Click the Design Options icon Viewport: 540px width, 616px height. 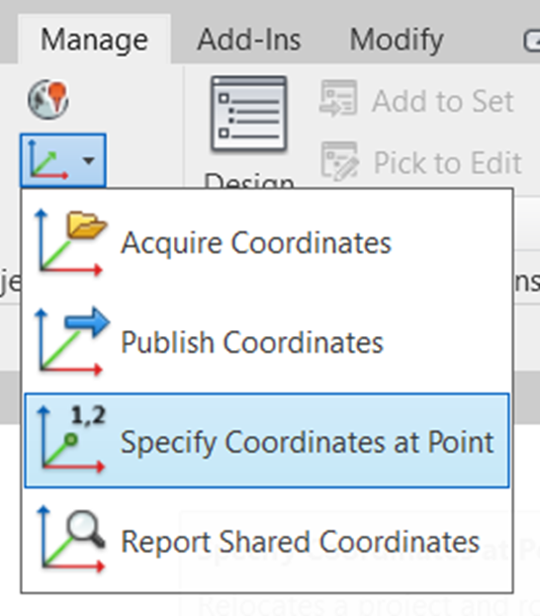pyautogui.click(x=248, y=114)
